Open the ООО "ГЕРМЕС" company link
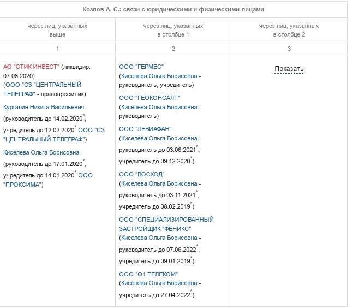This screenshot has height=308, width=353. pos(141,67)
